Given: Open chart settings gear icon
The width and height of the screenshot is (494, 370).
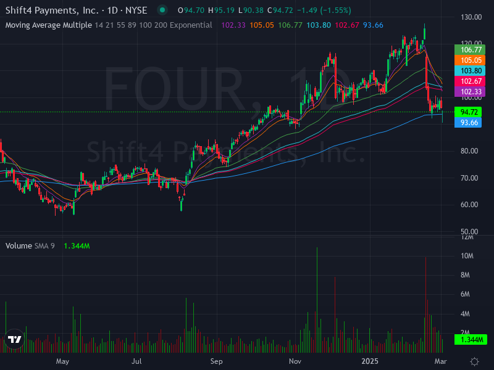Looking at the screenshot, I should pyautogui.click(x=474, y=361).
